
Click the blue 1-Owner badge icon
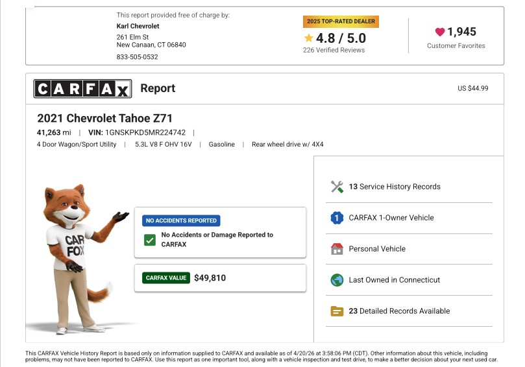337,218
